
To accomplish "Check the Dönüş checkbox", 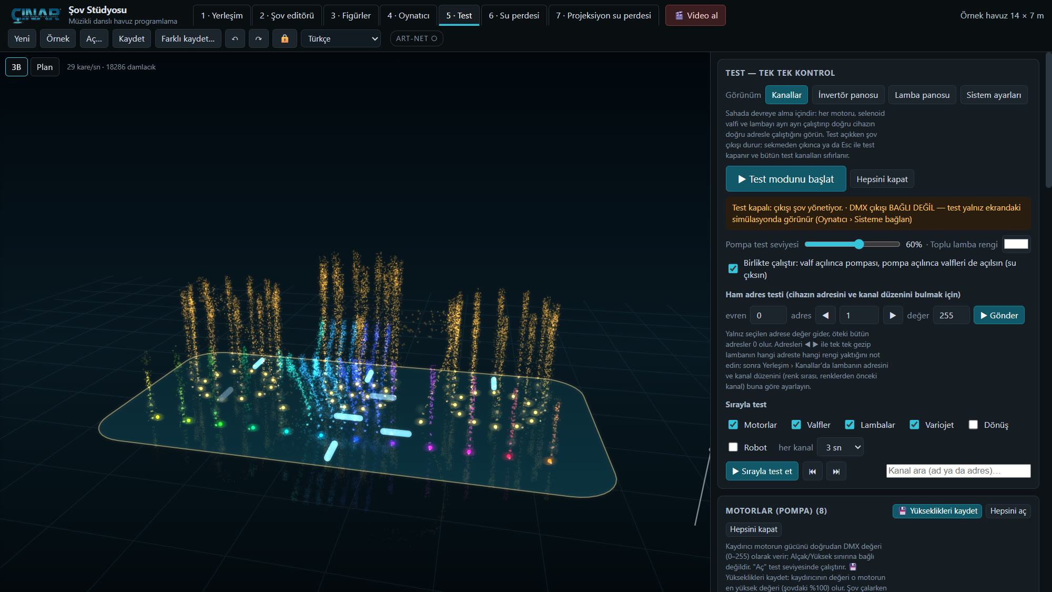I will (x=973, y=425).
